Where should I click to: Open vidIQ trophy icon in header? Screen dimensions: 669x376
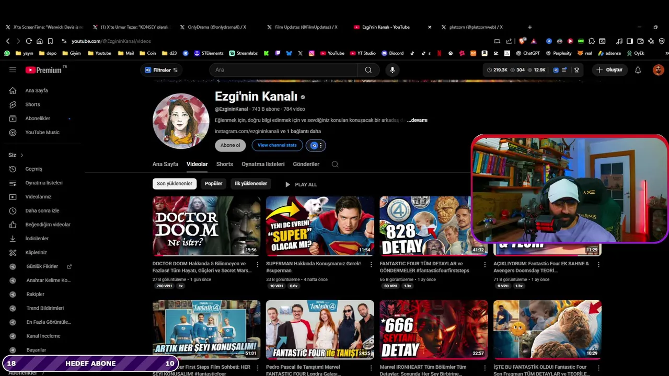point(576,70)
